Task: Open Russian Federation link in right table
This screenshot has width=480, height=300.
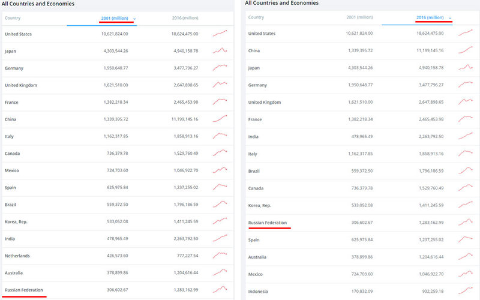Action: tap(268, 223)
